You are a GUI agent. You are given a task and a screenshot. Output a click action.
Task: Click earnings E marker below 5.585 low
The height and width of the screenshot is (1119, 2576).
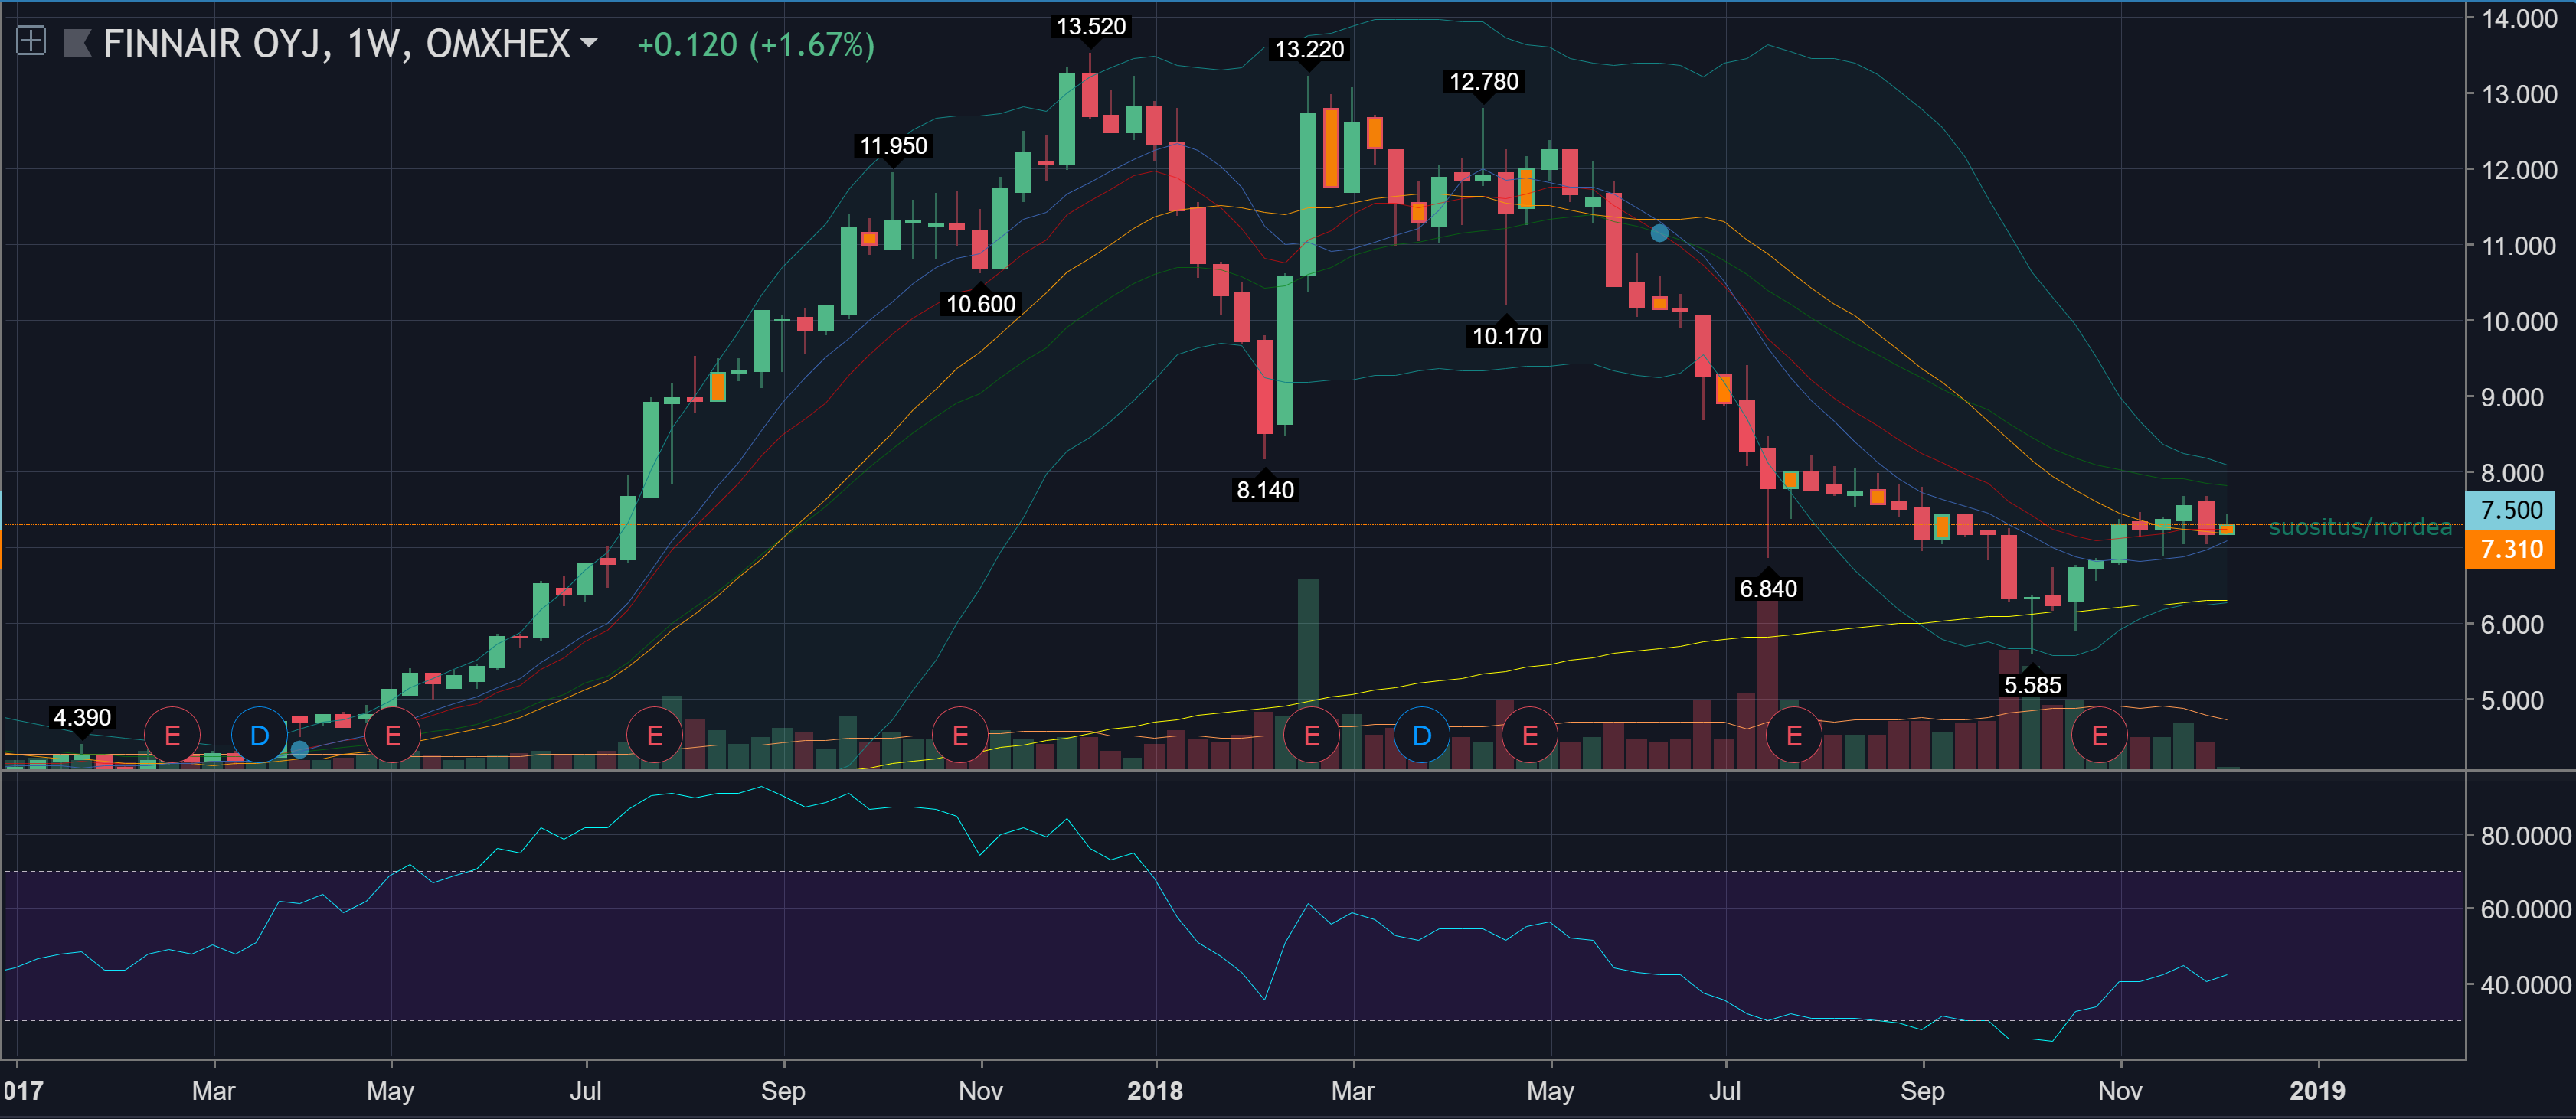(x=2099, y=736)
